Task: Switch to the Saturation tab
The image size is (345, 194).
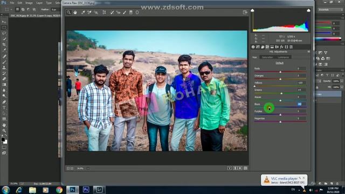Action: pyautogui.click(x=267, y=57)
